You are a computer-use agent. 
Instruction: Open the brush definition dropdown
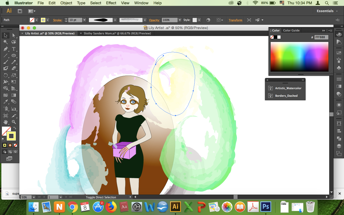[x=145, y=20]
